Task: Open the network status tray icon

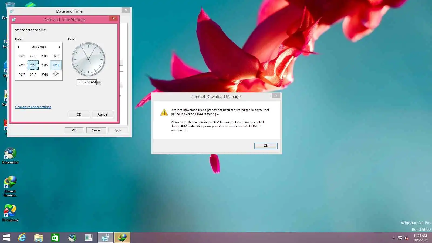Action: (x=400, y=238)
